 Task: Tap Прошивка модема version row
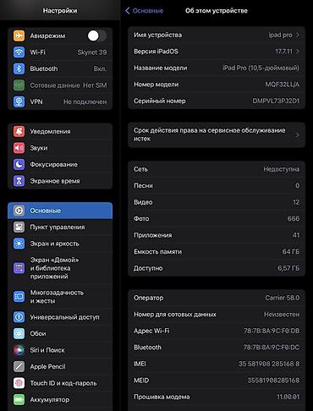click(x=217, y=397)
